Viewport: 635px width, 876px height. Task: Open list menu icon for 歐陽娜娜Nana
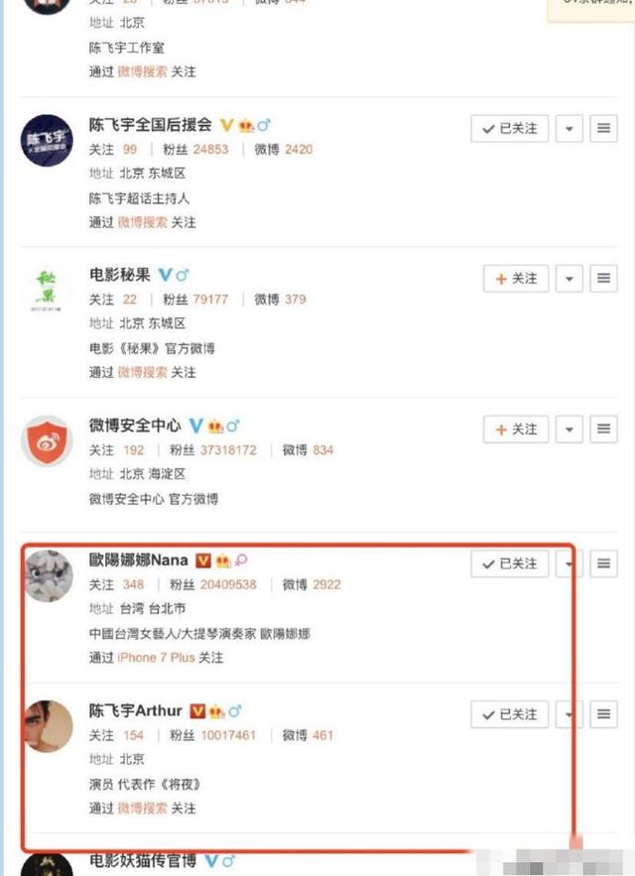pos(603,563)
